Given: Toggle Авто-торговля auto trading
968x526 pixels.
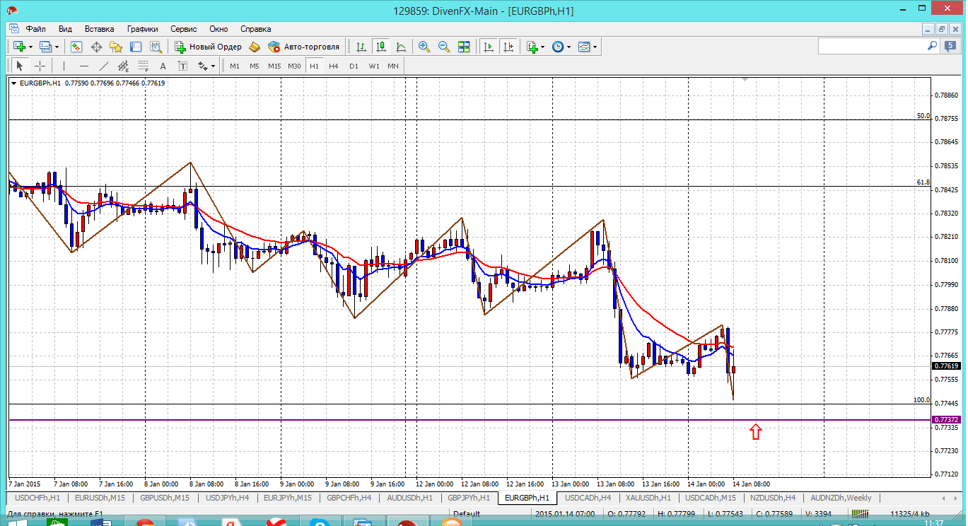Looking at the screenshot, I should click(303, 47).
